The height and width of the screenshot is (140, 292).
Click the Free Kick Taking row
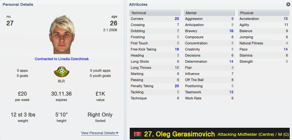click(x=155, y=49)
